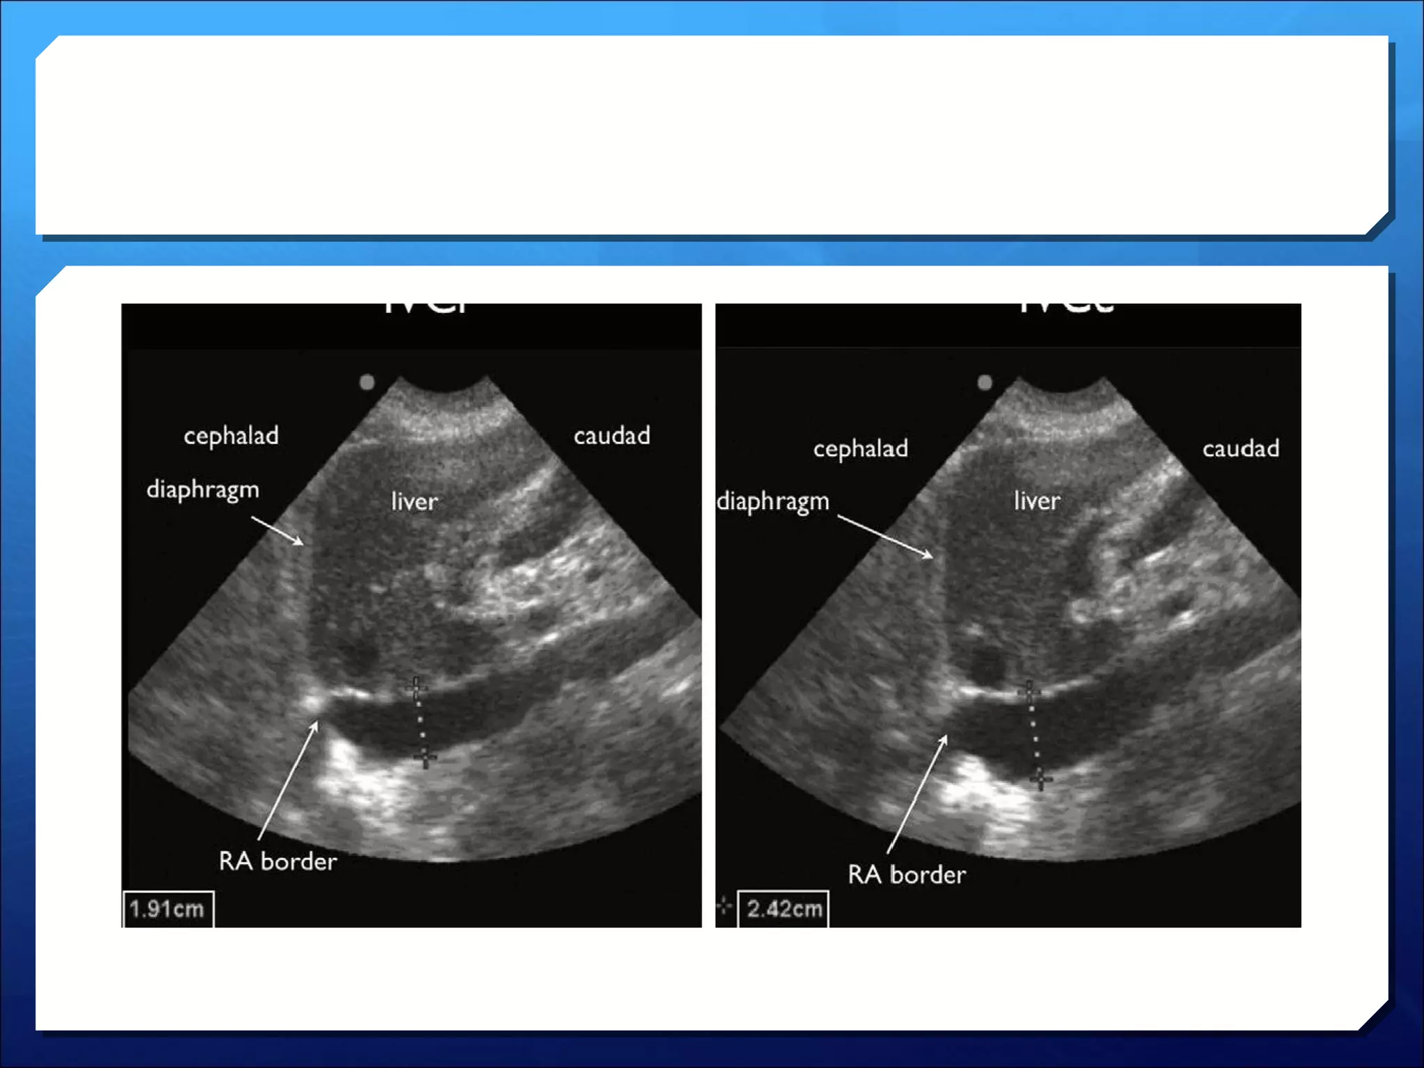This screenshot has width=1424, height=1068.
Task: Click the "diaphragm" label in right image
Action: point(773,501)
